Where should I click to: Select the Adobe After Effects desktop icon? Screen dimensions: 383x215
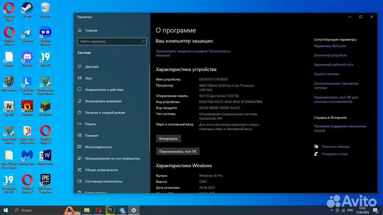pyautogui.click(x=27, y=134)
